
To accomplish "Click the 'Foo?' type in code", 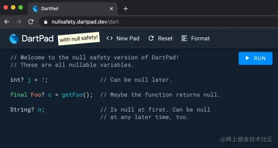I will [x=38, y=95].
